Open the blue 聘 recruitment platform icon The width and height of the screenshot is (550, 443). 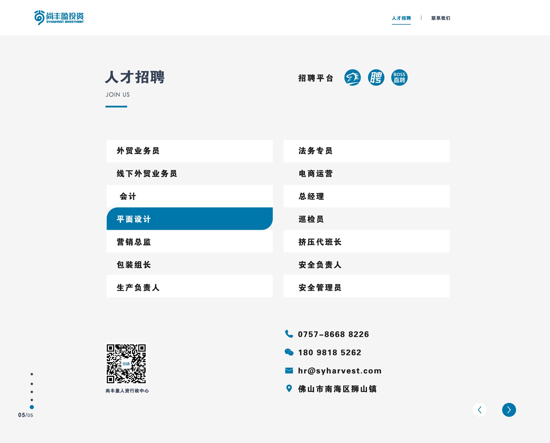[x=376, y=78]
